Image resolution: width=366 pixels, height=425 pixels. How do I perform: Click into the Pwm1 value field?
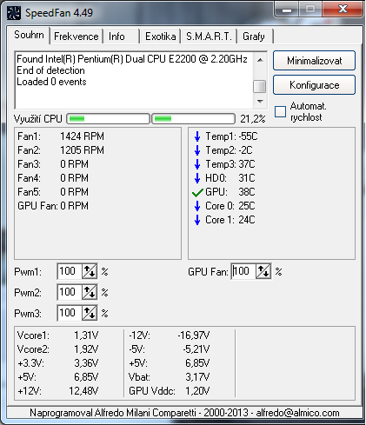click(70, 271)
